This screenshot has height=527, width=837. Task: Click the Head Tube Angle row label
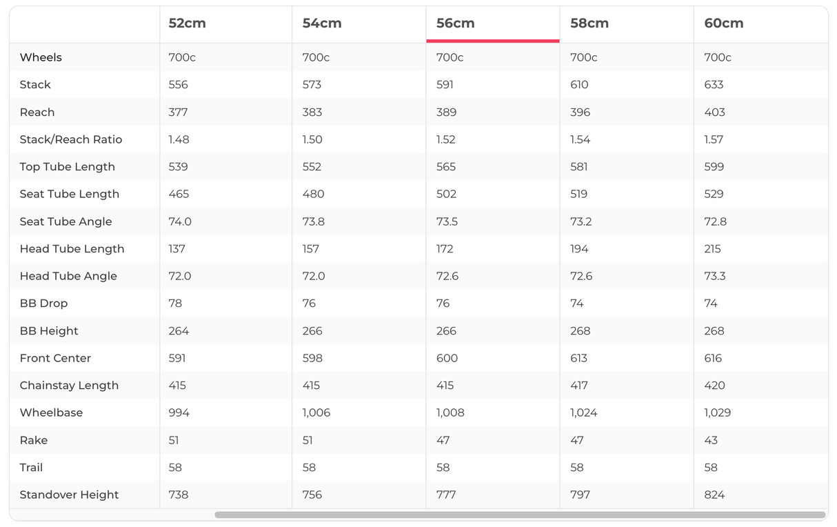(x=68, y=276)
